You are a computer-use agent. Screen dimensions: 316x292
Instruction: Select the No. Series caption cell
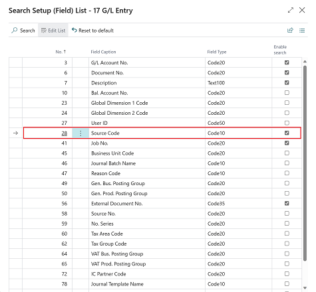[x=147, y=224]
